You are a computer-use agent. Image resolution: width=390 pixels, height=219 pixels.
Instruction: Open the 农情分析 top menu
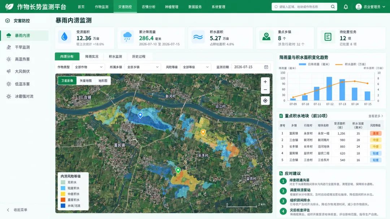tap(148, 7)
